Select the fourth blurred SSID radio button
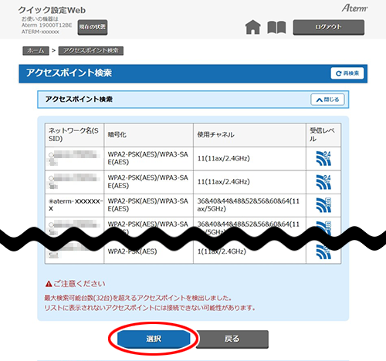The width and height of the screenshot is (386, 361). tap(51, 224)
